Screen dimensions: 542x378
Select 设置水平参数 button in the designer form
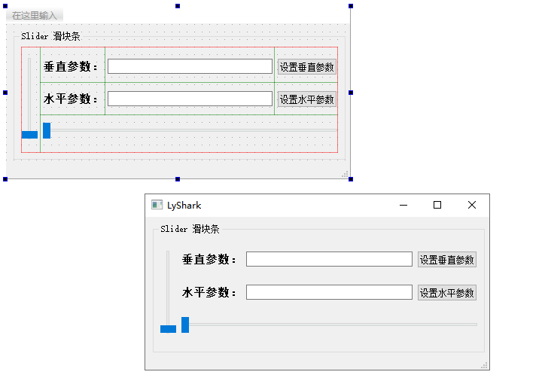[306, 99]
